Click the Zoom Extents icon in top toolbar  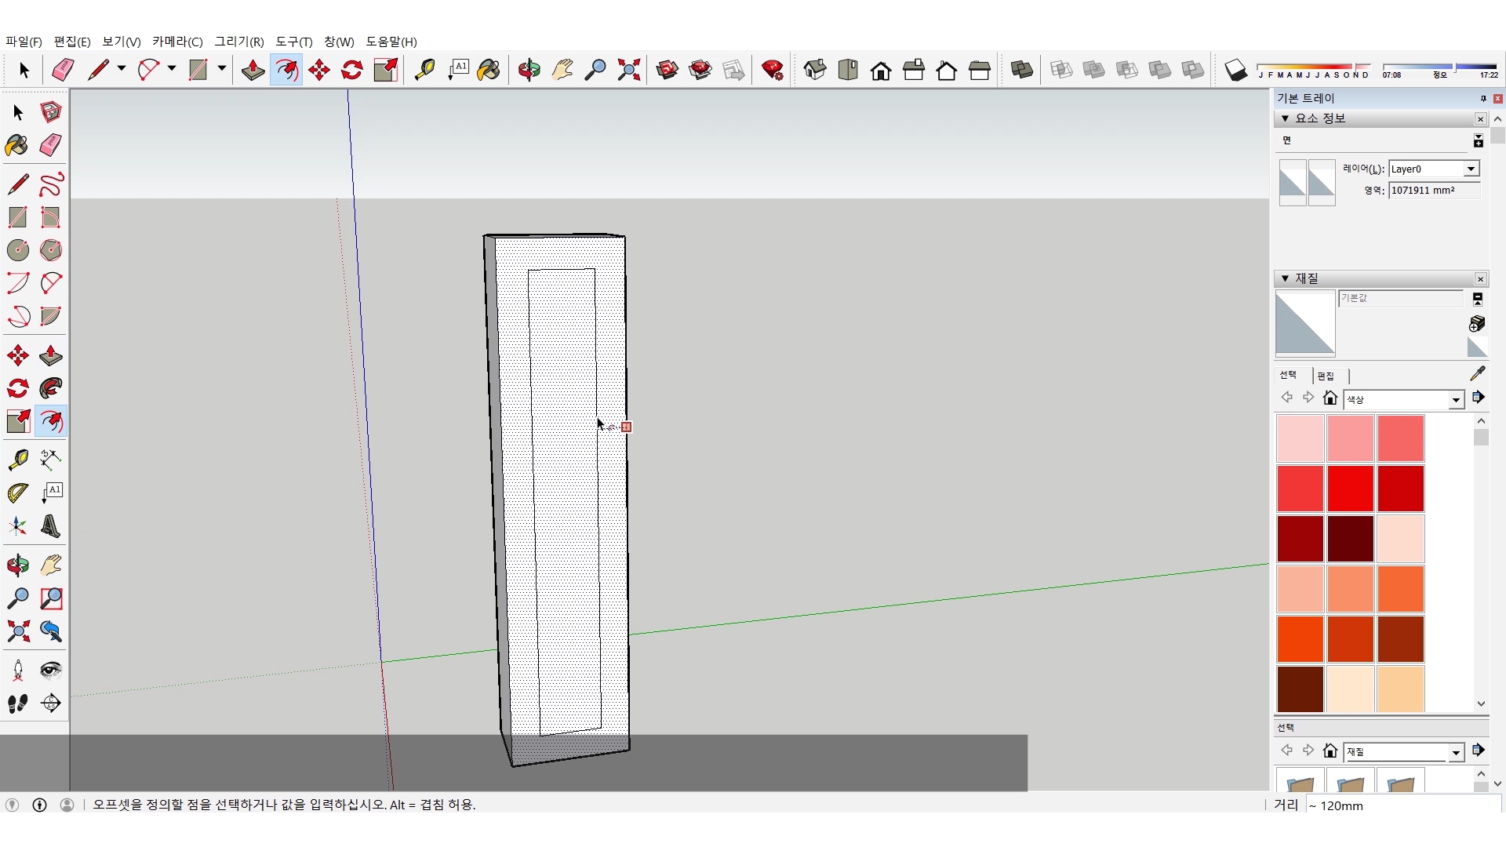coord(628,70)
